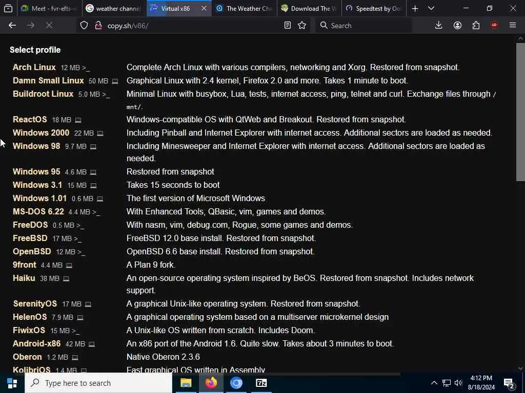This screenshot has width=525, height=393.
Task: Open the uBlock Origin extension icon
Action: (494, 26)
